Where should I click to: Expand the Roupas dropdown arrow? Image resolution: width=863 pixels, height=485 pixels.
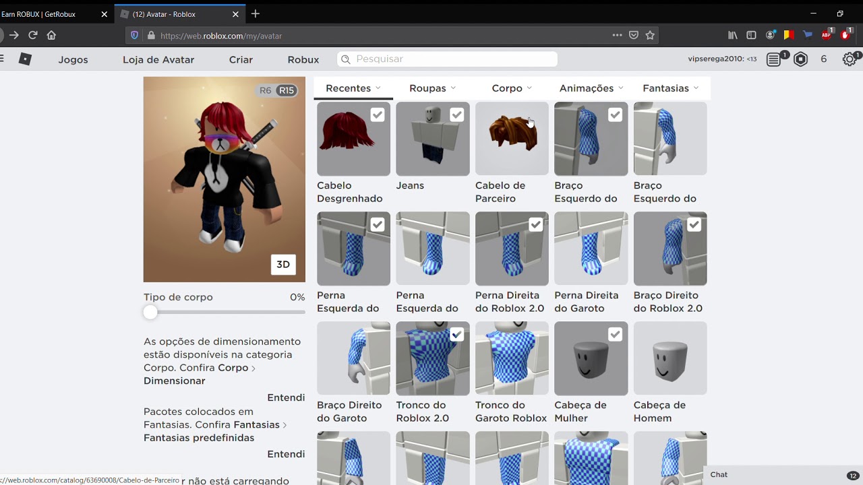(453, 88)
